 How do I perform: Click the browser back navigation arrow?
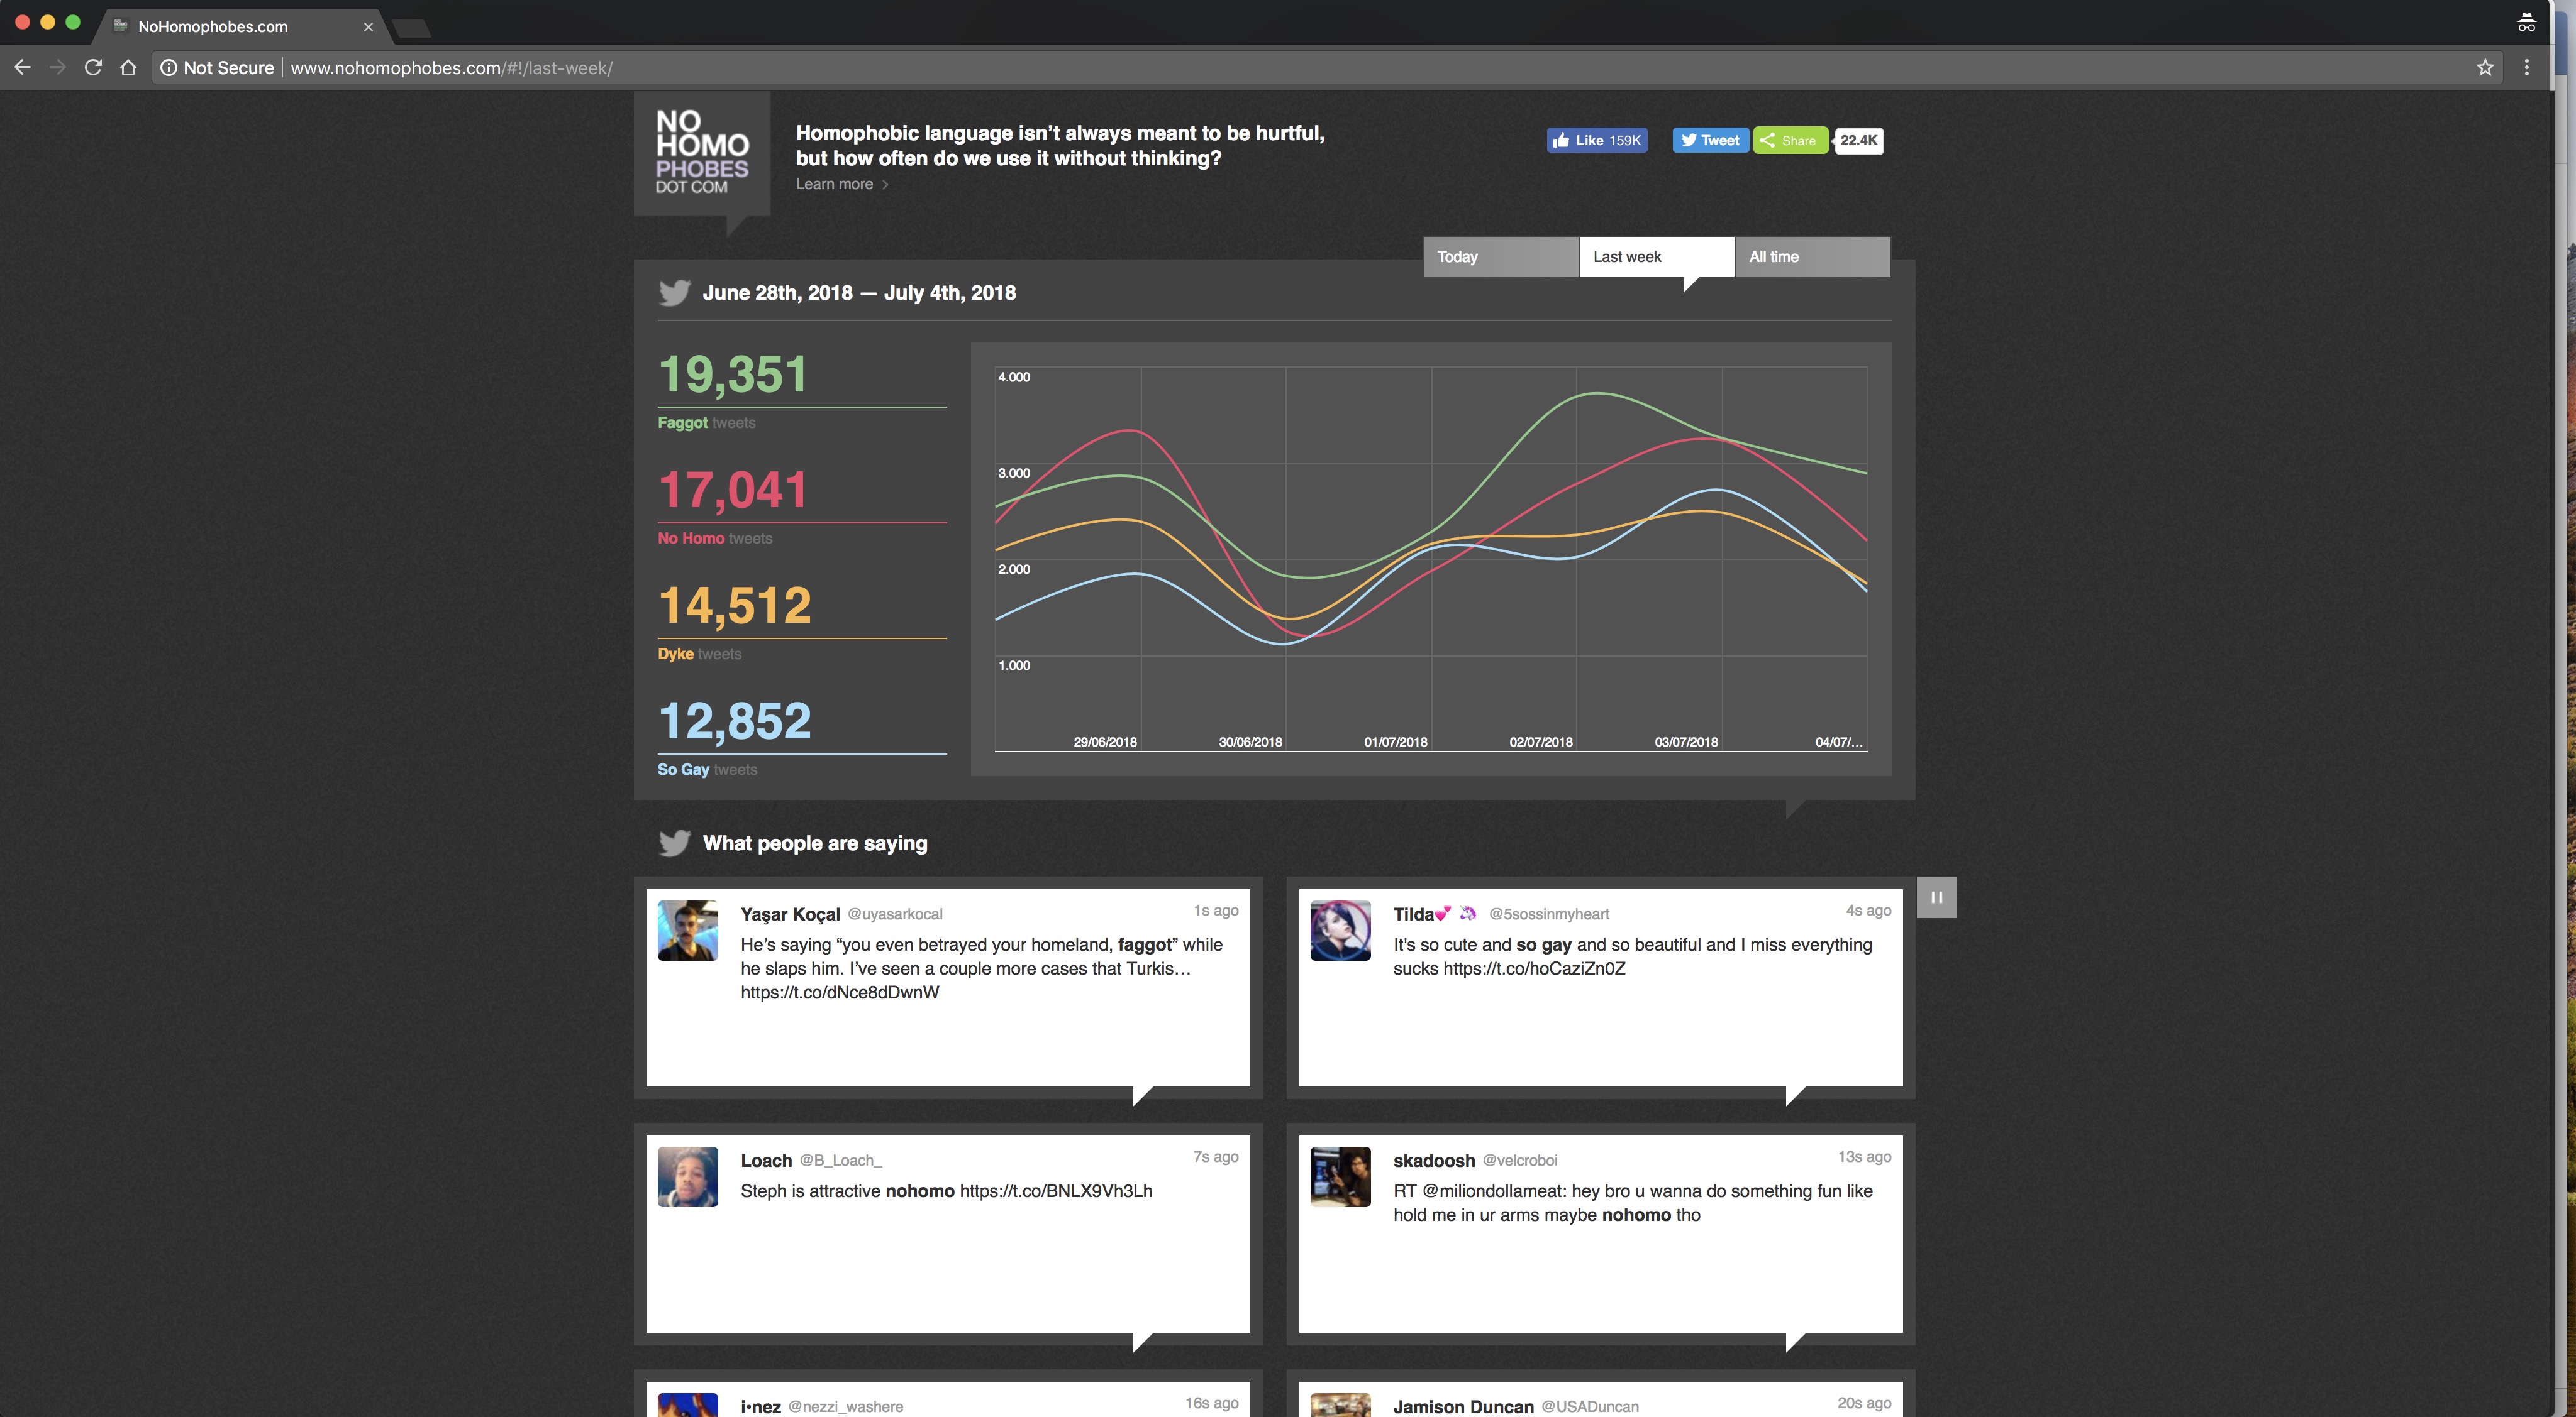pyautogui.click(x=25, y=68)
